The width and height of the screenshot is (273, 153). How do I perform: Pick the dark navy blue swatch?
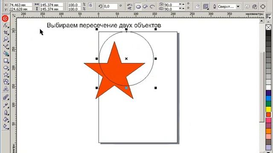coord(268,93)
